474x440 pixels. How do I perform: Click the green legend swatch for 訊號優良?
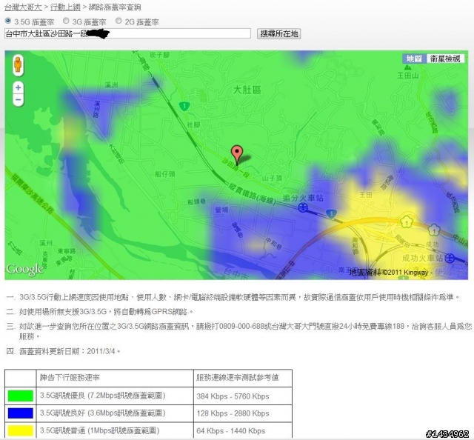click(20, 396)
